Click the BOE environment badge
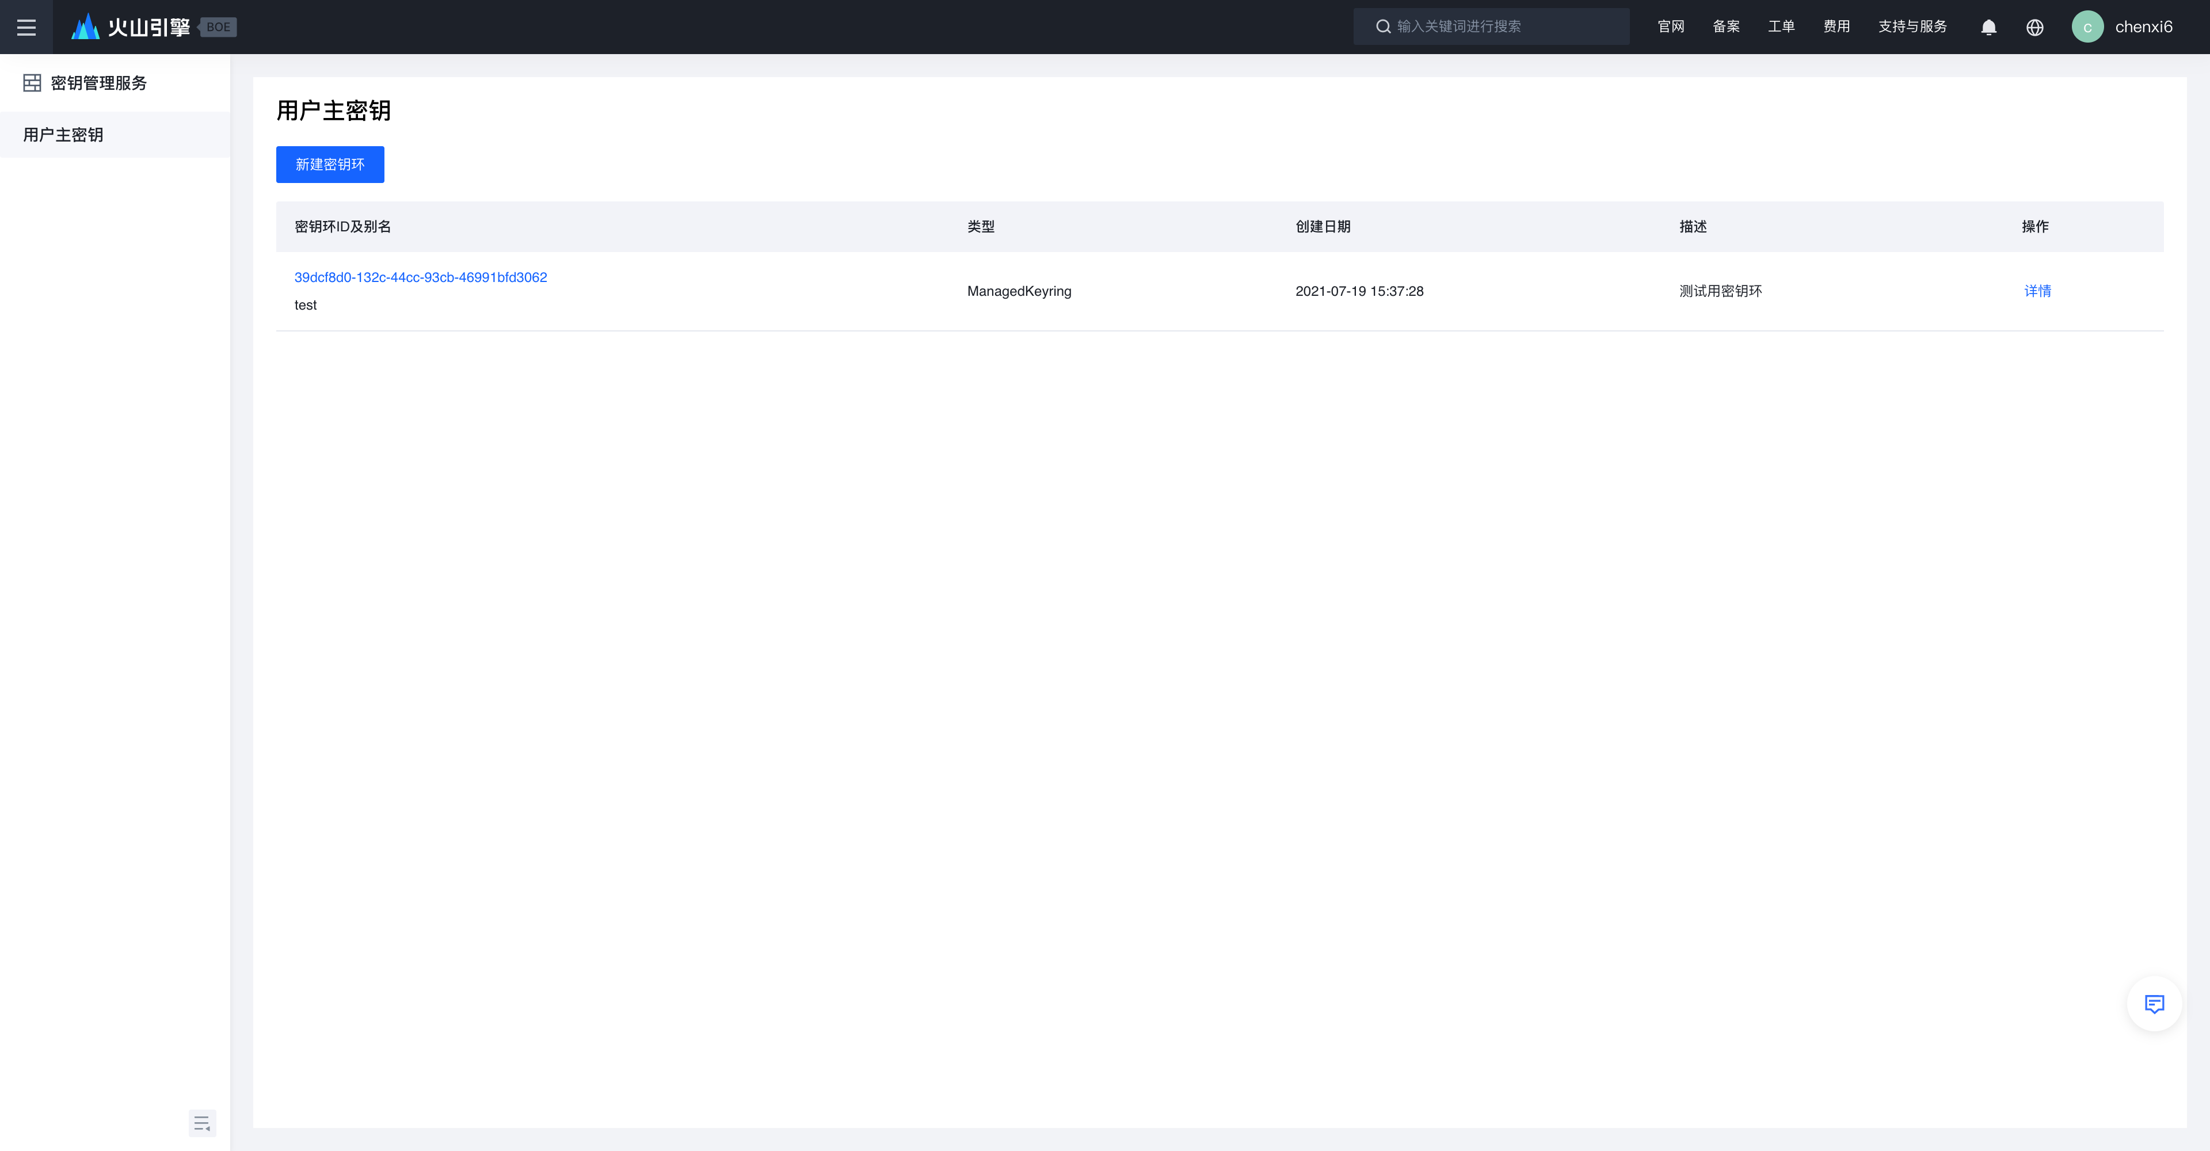The width and height of the screenshot is (2210, 1151). (x=218, y=26)
